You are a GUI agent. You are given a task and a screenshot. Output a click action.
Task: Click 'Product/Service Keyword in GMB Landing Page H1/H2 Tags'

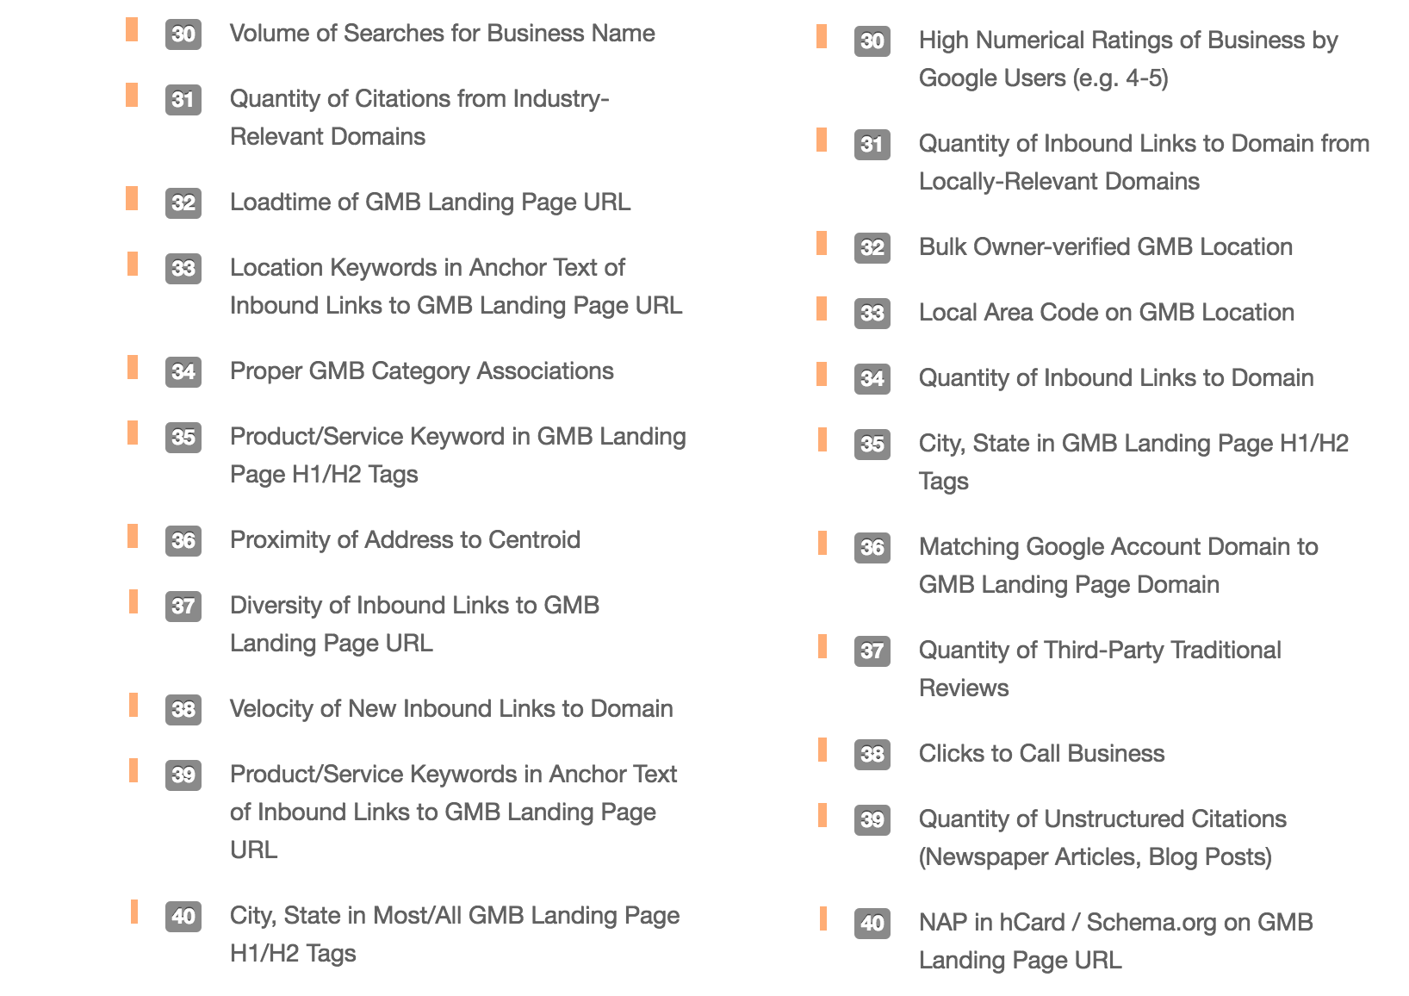click(457, 455)
